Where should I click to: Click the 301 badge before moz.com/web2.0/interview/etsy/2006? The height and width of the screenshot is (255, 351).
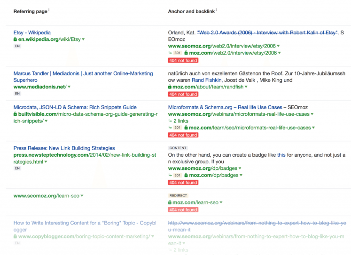pyautogui.click(x=178, y=53)
